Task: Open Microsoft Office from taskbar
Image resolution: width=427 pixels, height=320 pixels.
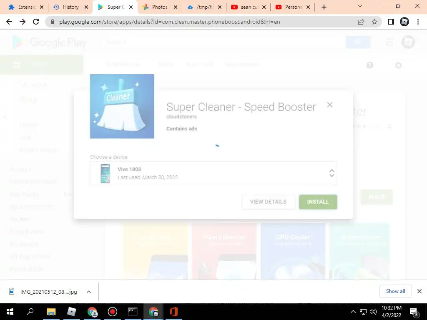Action: [x=174, y=312]
